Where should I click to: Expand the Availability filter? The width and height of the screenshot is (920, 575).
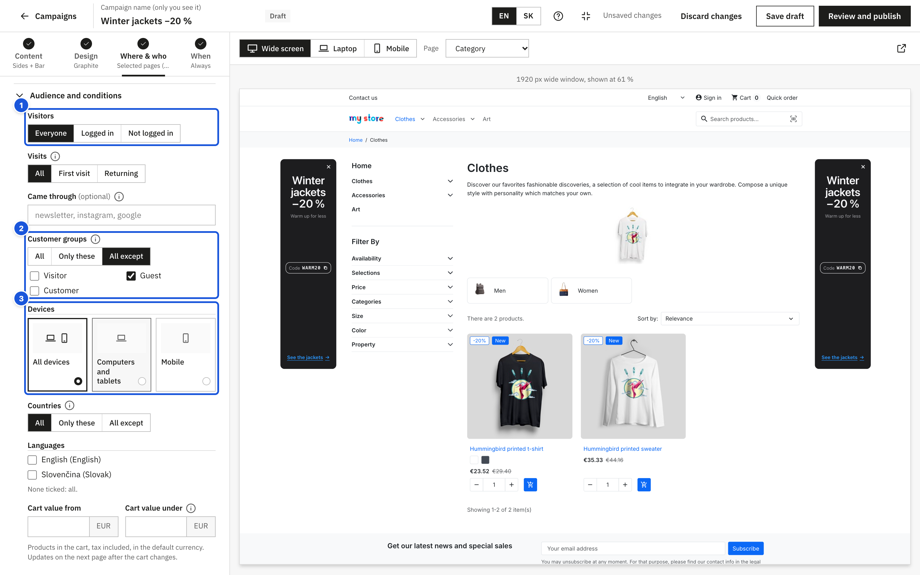402,258
